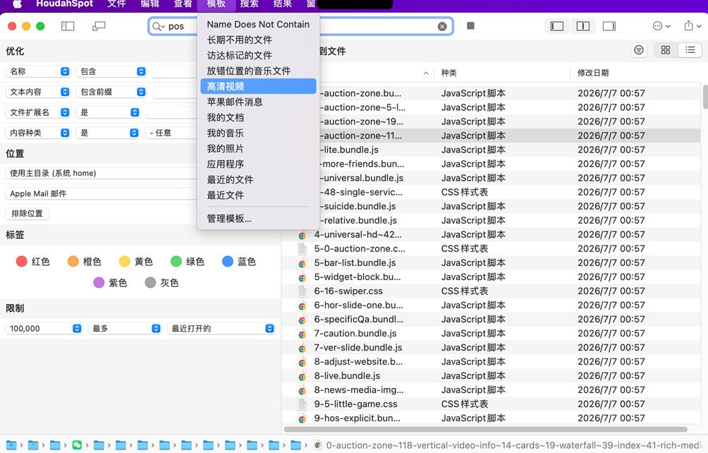
Task: Open the share icon menu
Action: [692, 25]
